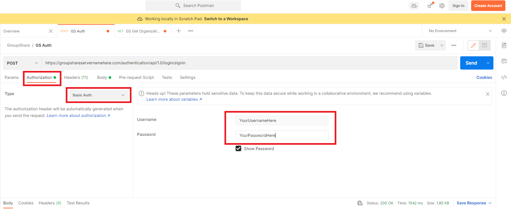The image size is (511, 209).
Task: Click the blue Send button
Action: (471, 63)
